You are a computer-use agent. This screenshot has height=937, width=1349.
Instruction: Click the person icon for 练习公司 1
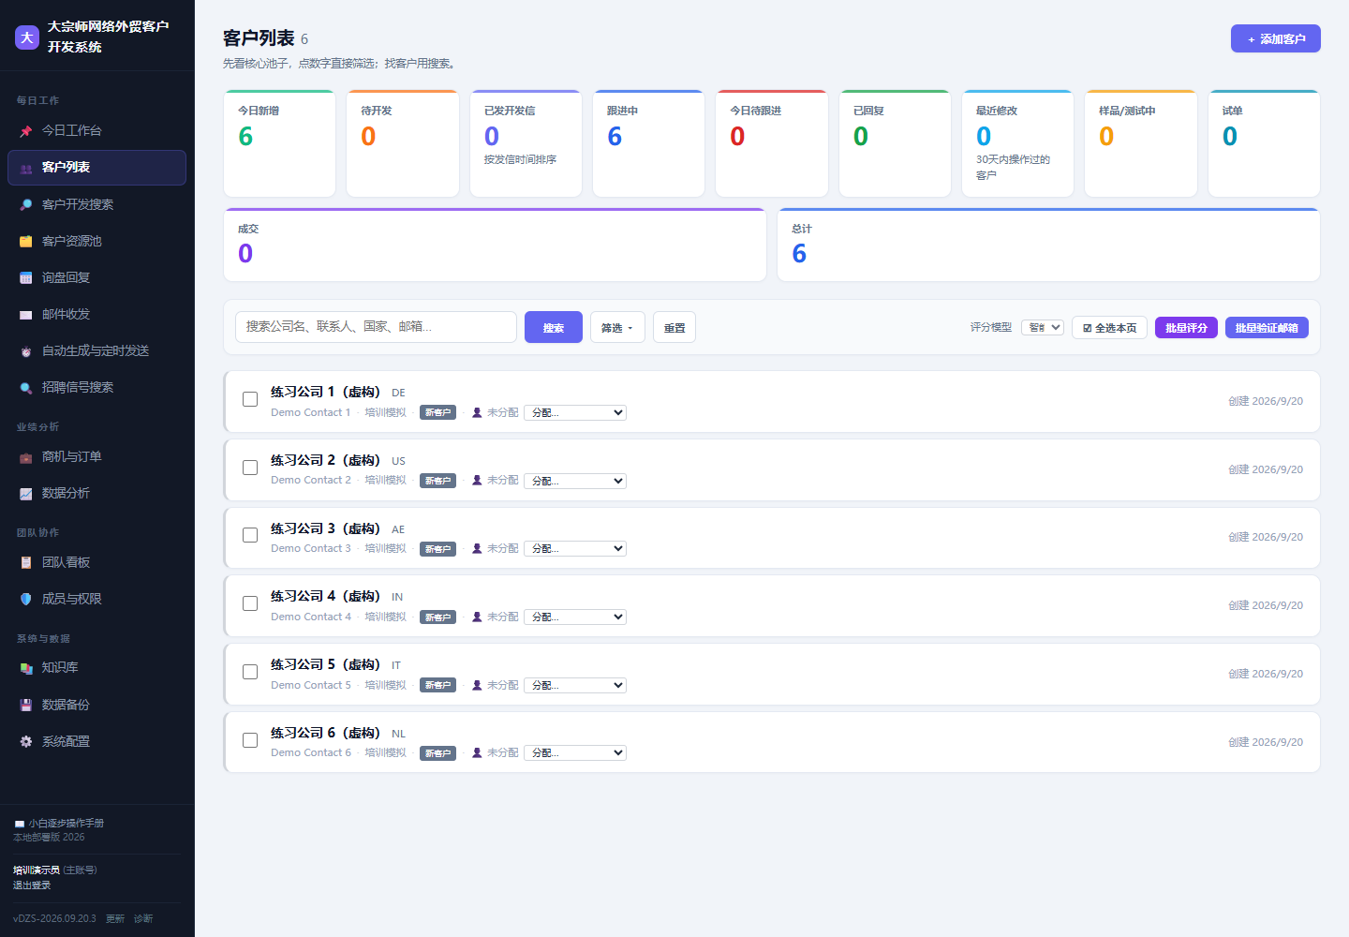[x=477, y=412]
